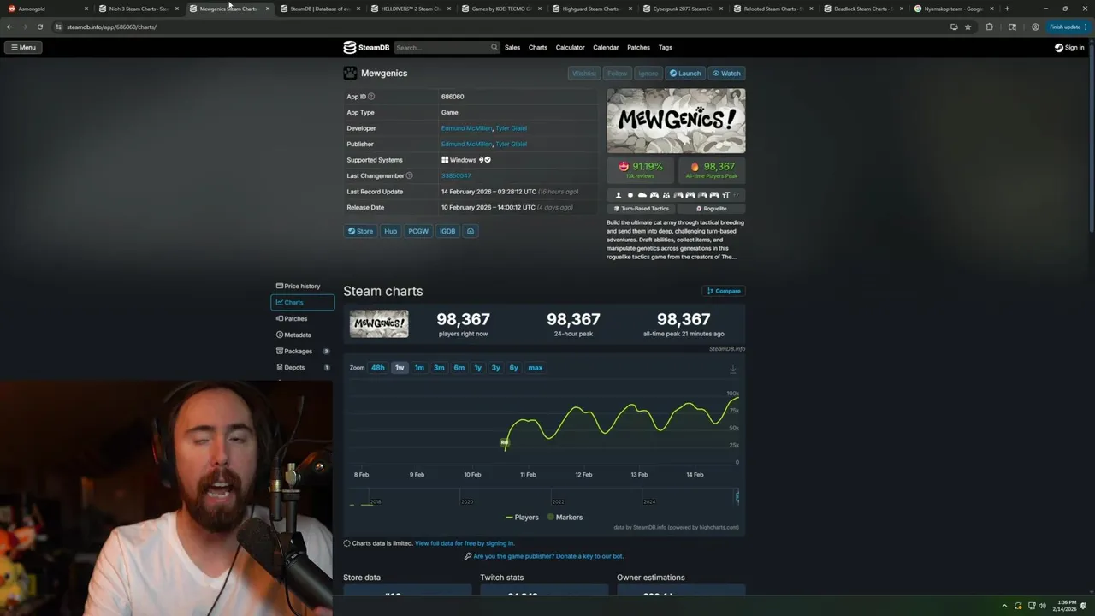This screenshot has height=616, width=1095.
Task: Open the browser profile icon
Action: 1035,27
